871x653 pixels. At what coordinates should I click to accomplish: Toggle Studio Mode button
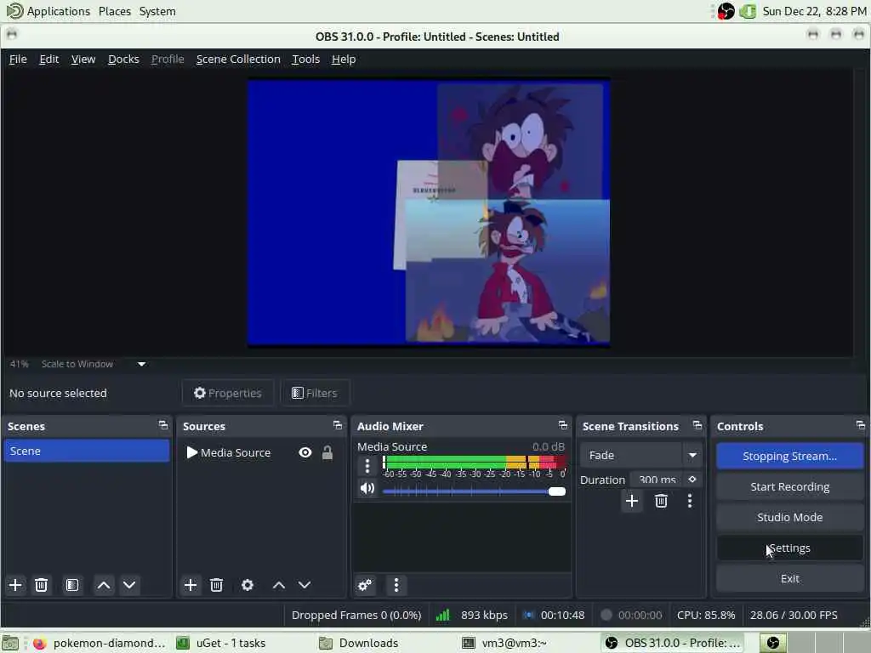point(789,517)
